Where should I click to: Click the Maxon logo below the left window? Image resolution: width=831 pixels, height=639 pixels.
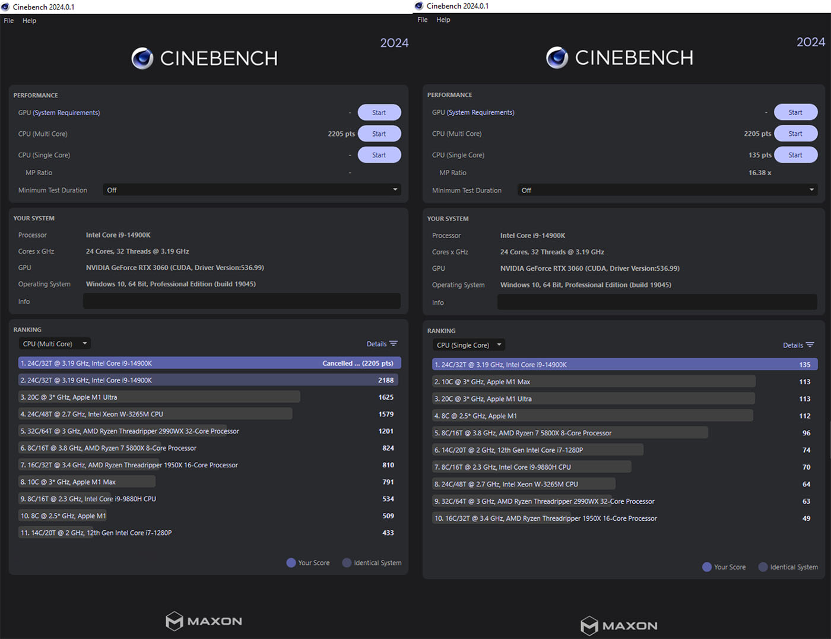click(203, 621)
